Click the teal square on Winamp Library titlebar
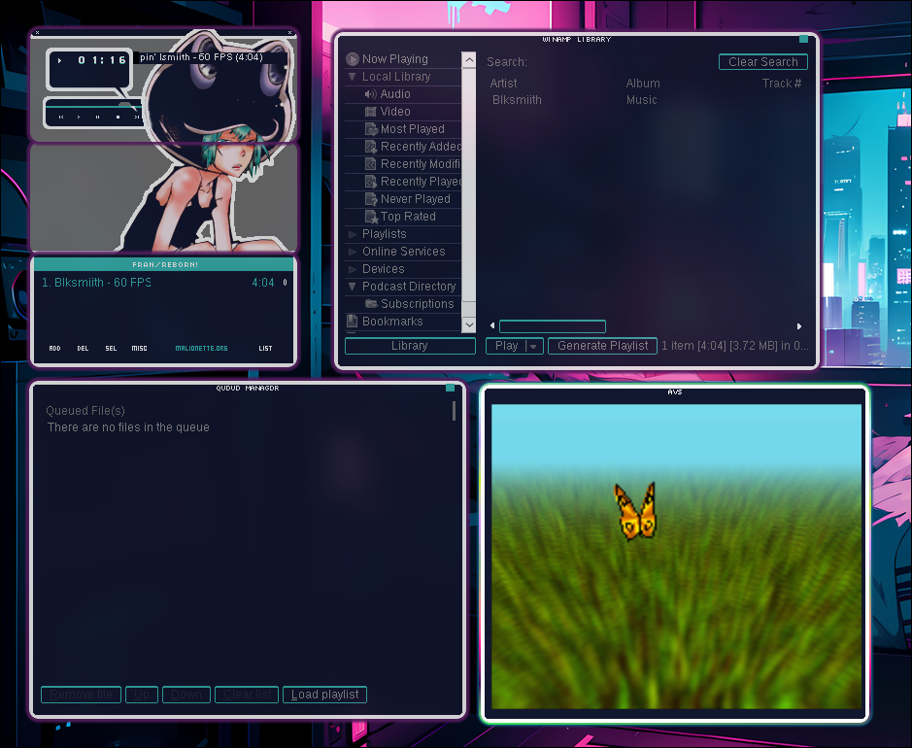 pyautogui.click(x=803, y=39)
